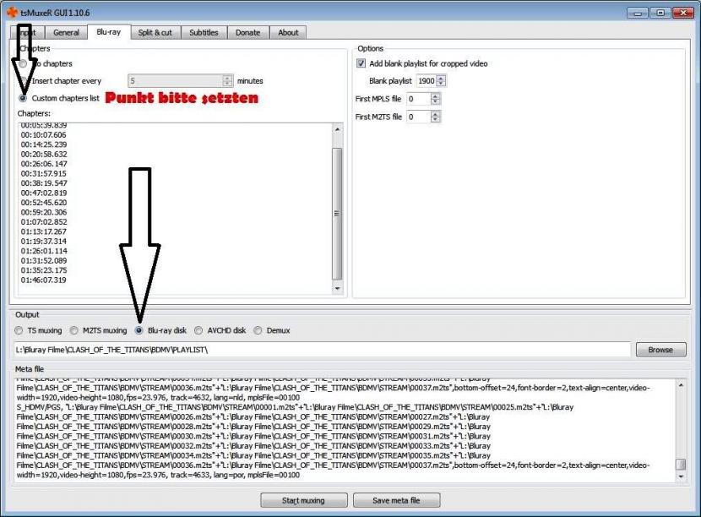The width and height of the screenshot is (701, 517).
Task: Click the First MPLS file value field
Action: (418, 99)
